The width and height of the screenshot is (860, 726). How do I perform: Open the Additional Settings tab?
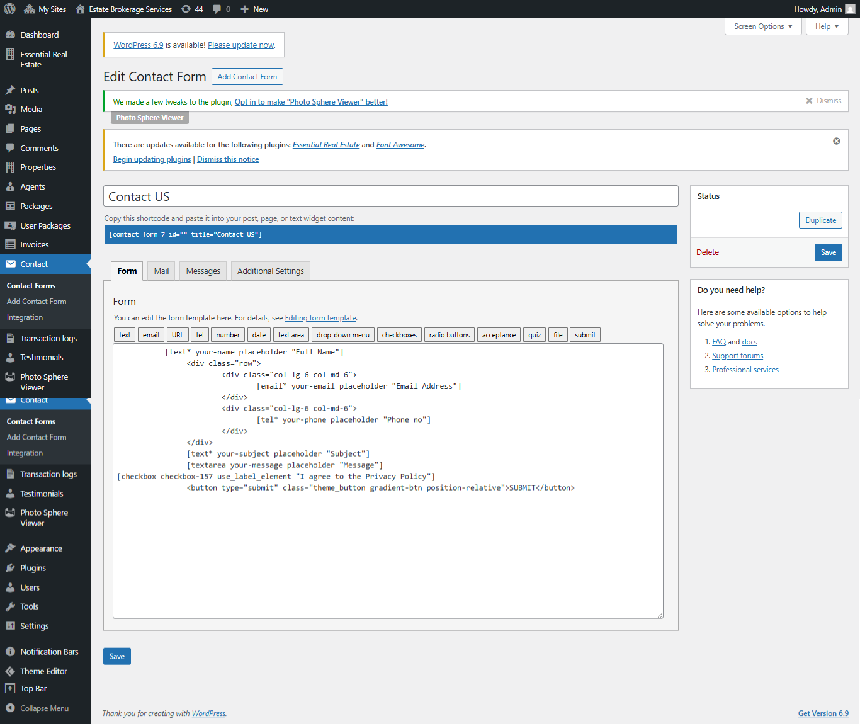pyautogui.click(x=270, y=271)
